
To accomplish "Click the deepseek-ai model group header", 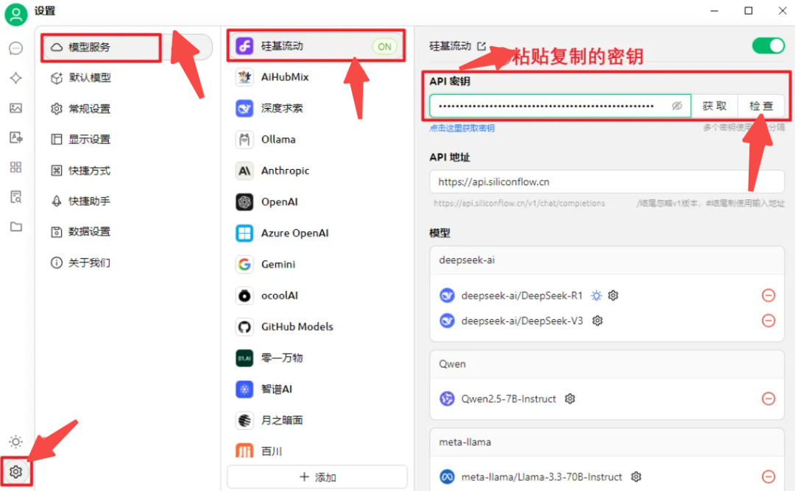I will click(x=607, y=260).
